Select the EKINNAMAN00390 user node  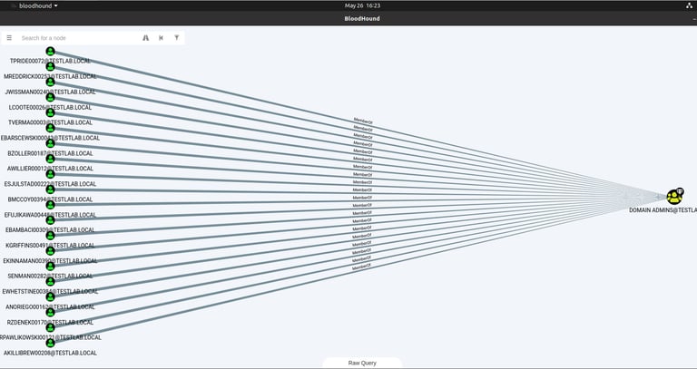(x=50, y=251)
